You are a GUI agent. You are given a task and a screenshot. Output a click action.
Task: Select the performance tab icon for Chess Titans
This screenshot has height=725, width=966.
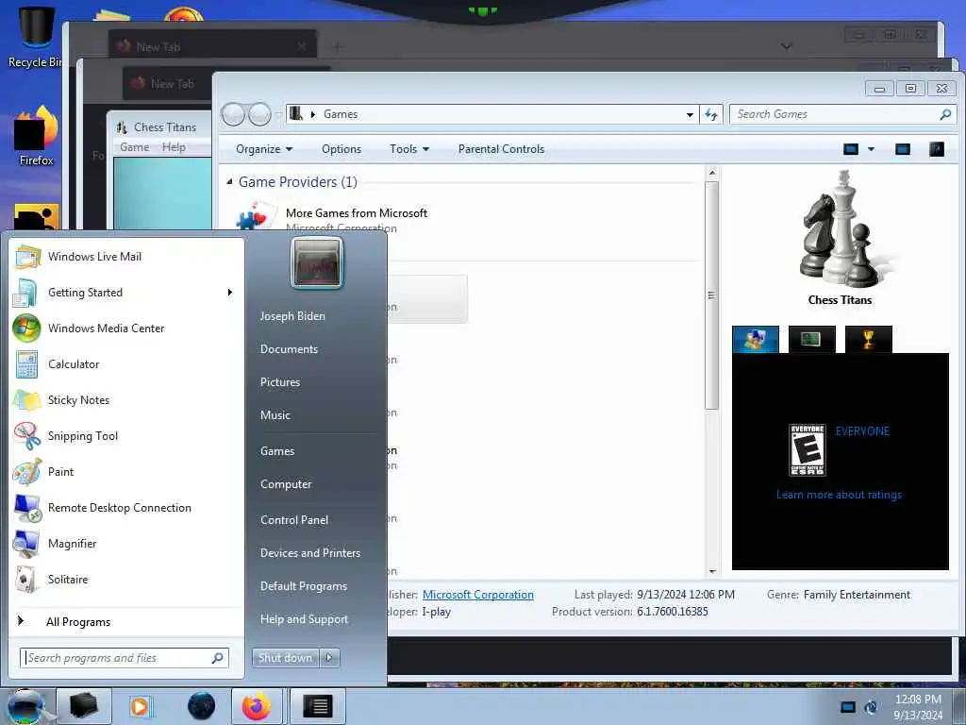click(x=812, y=339)
